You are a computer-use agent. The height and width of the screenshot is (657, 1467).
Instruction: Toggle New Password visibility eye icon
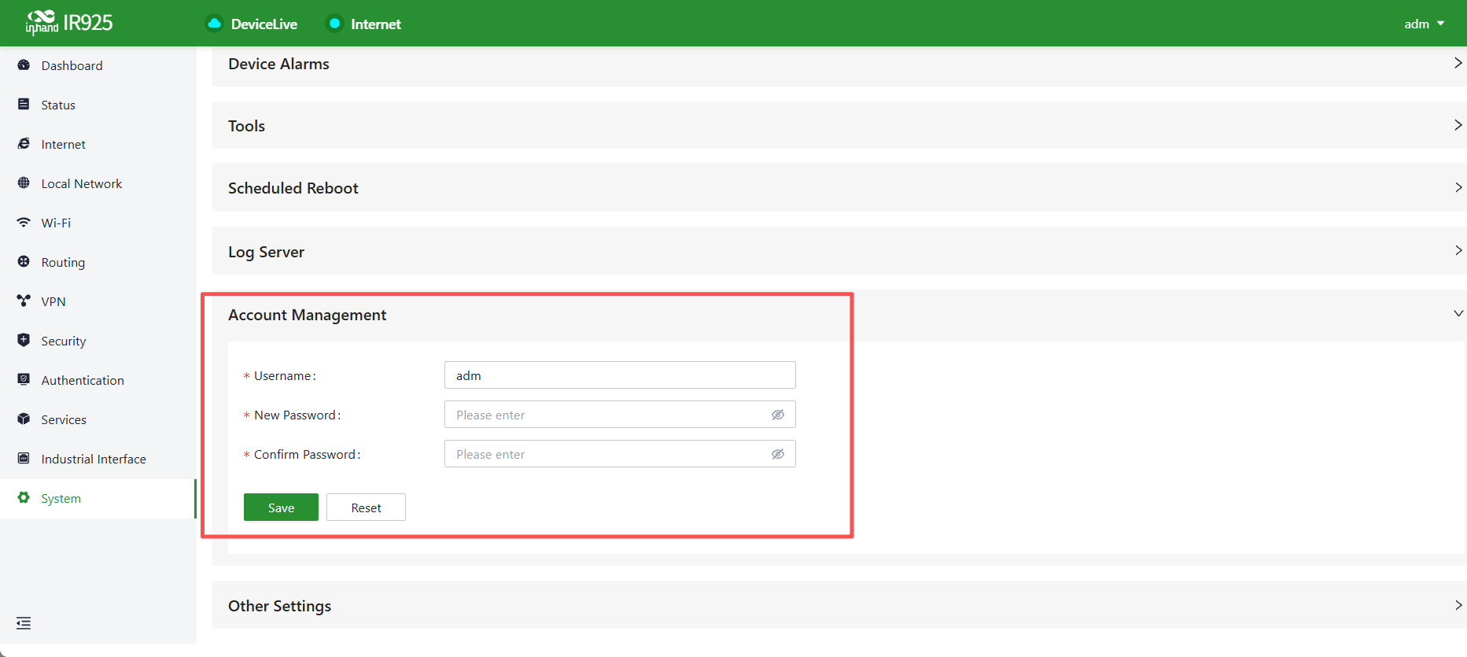click(778, 415)
